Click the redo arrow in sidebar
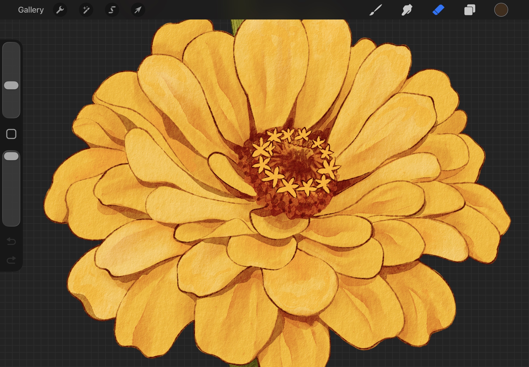Viewport: 529px width, 367px height. (11, 260)
